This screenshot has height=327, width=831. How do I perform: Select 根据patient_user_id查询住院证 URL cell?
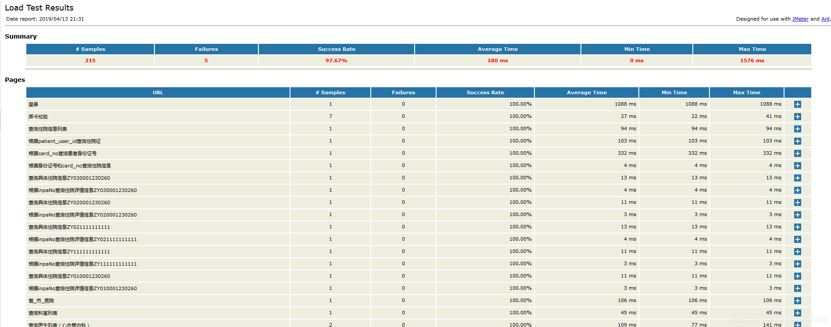coord(158,141)
